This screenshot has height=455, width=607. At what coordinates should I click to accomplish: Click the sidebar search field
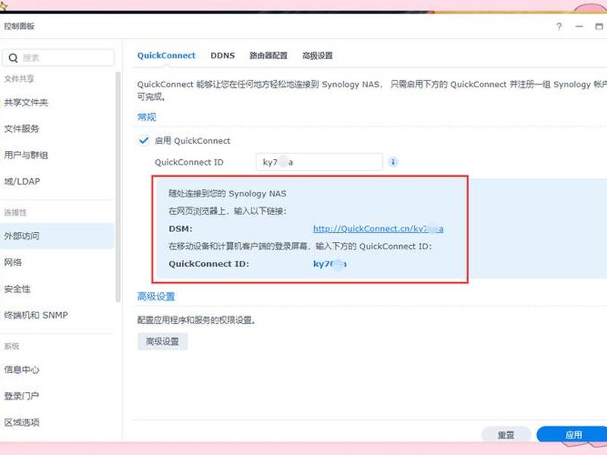(58, 58)
